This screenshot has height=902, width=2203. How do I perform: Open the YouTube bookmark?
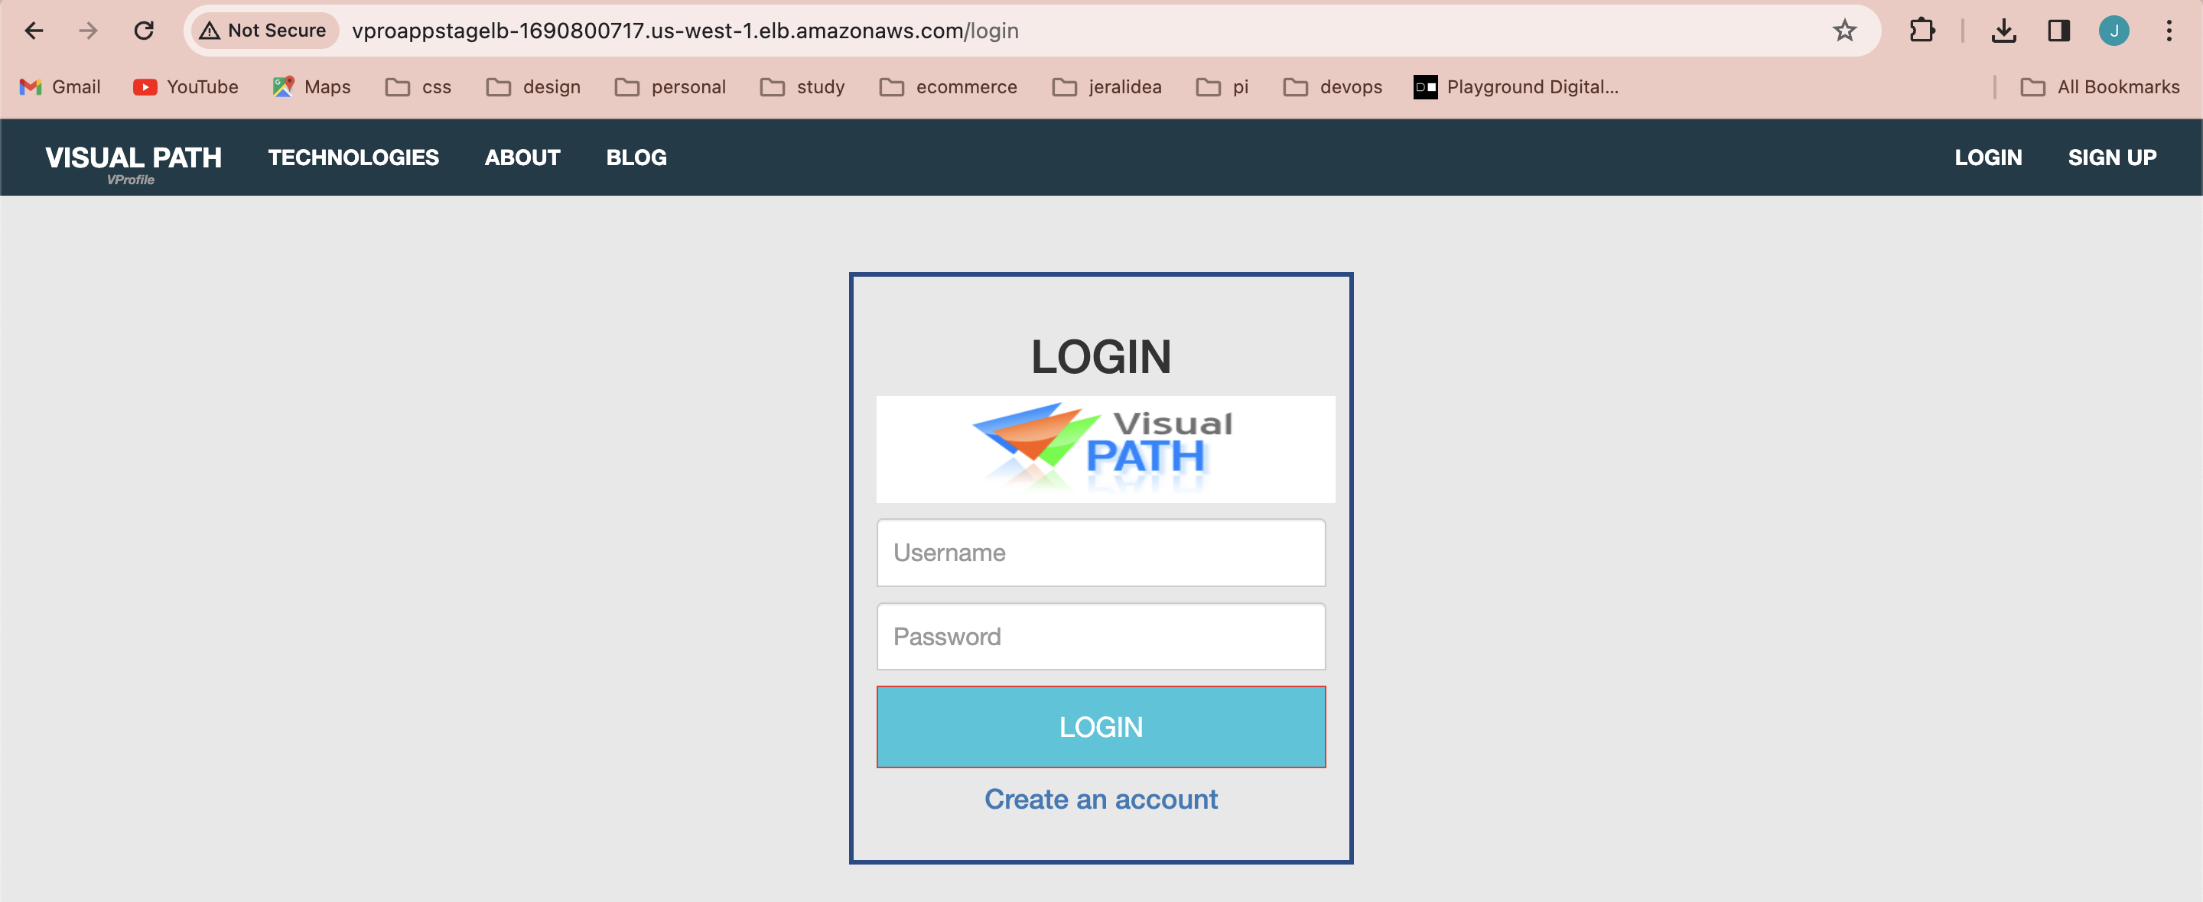pyautogui.click(x=186, y=86)
